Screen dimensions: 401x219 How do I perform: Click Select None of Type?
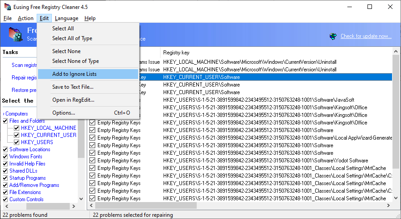click(76, 61)
